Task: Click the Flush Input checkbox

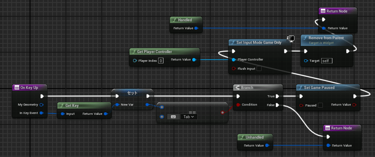Action: 259,68
